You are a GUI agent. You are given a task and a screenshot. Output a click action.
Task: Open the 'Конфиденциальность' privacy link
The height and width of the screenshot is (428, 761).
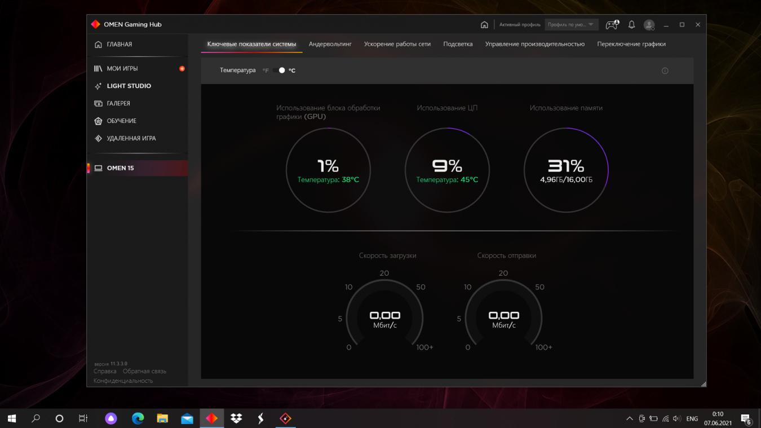click(123, 381)
